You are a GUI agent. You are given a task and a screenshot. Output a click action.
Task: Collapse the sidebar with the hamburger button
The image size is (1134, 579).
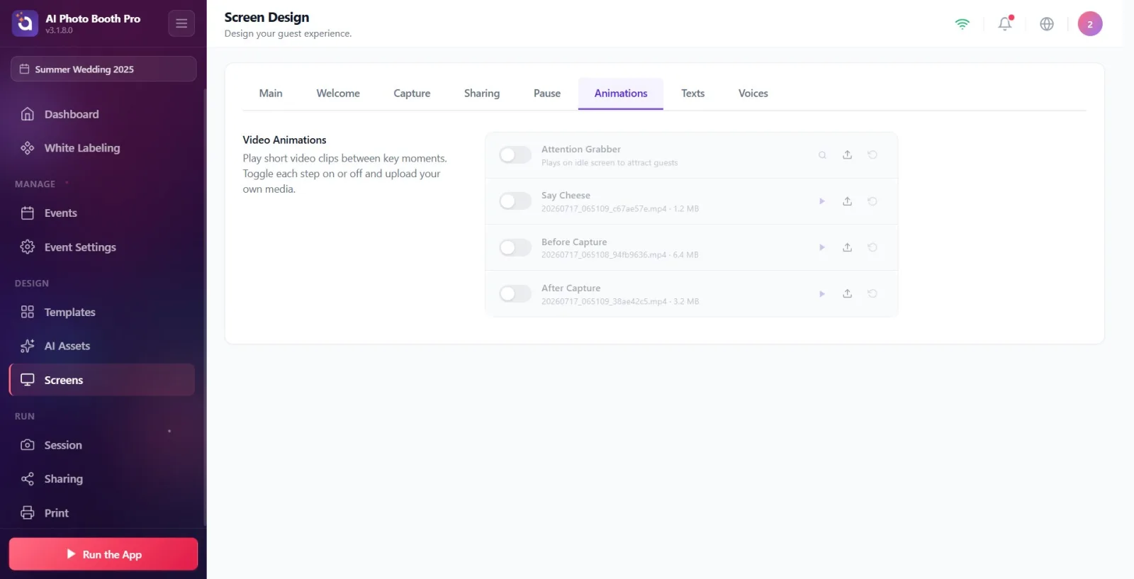pos(181,23)
